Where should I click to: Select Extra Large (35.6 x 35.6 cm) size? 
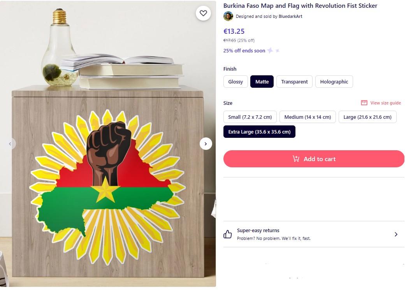coord(259,132)
